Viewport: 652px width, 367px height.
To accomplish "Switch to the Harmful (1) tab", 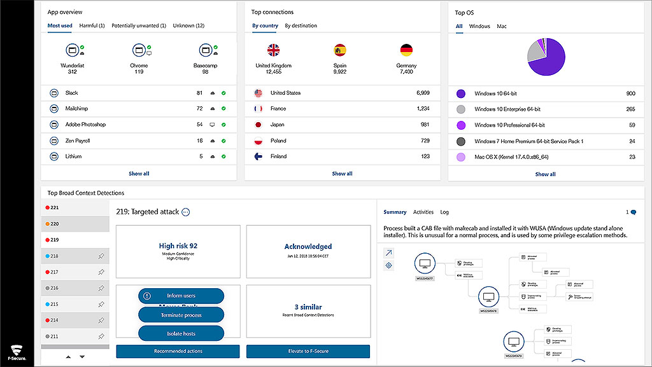I will tap(92, 26).
